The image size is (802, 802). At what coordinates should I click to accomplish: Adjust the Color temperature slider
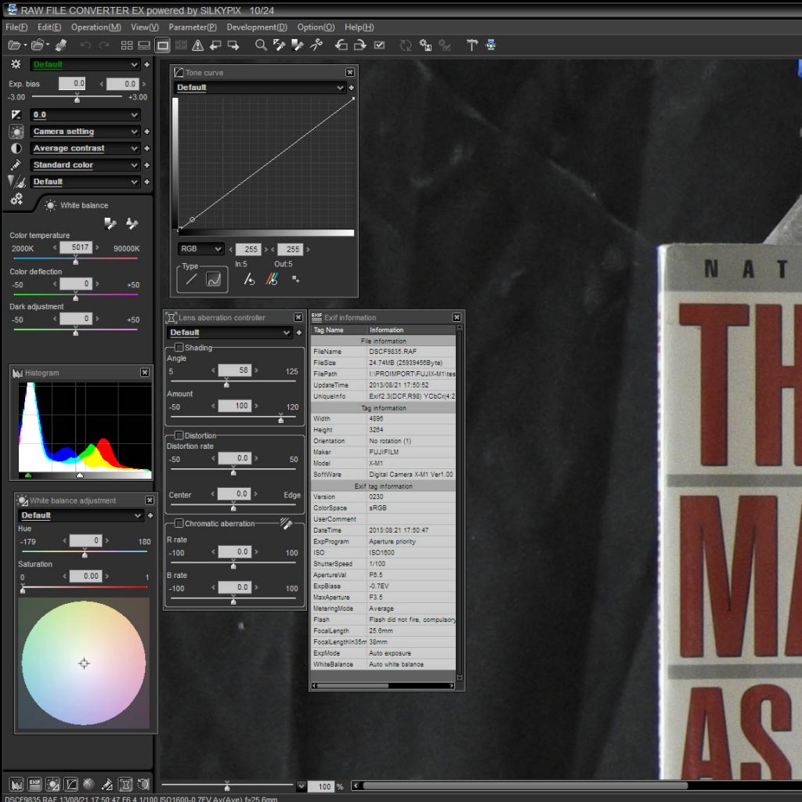pyautogui.click(x=76, y=260)
